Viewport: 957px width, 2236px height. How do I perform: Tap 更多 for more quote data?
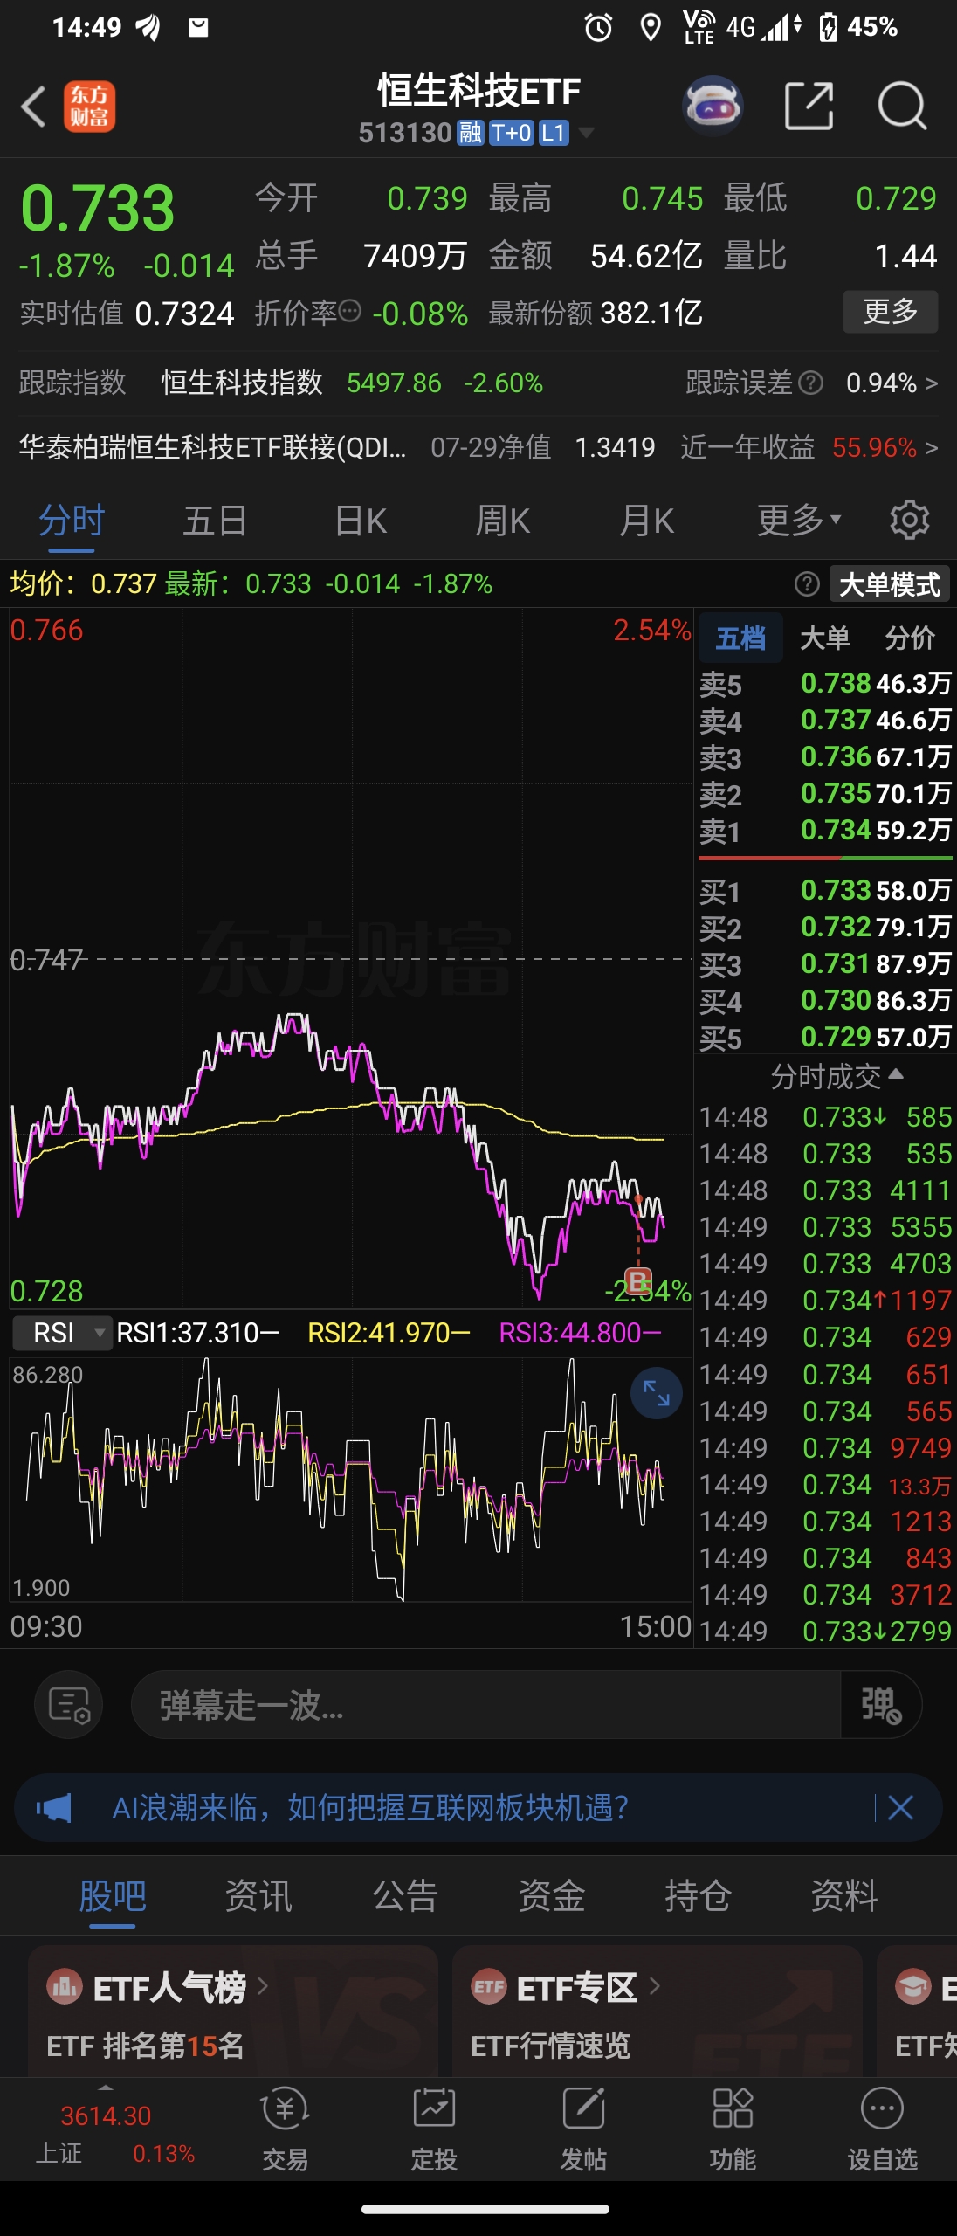tap(891, 311)
